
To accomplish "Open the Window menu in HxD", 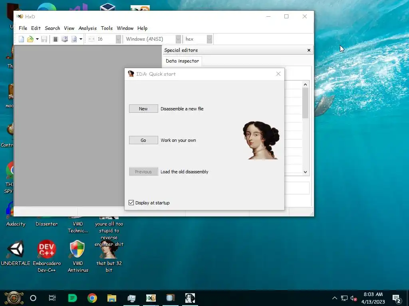I will click(x=125, y=28).
